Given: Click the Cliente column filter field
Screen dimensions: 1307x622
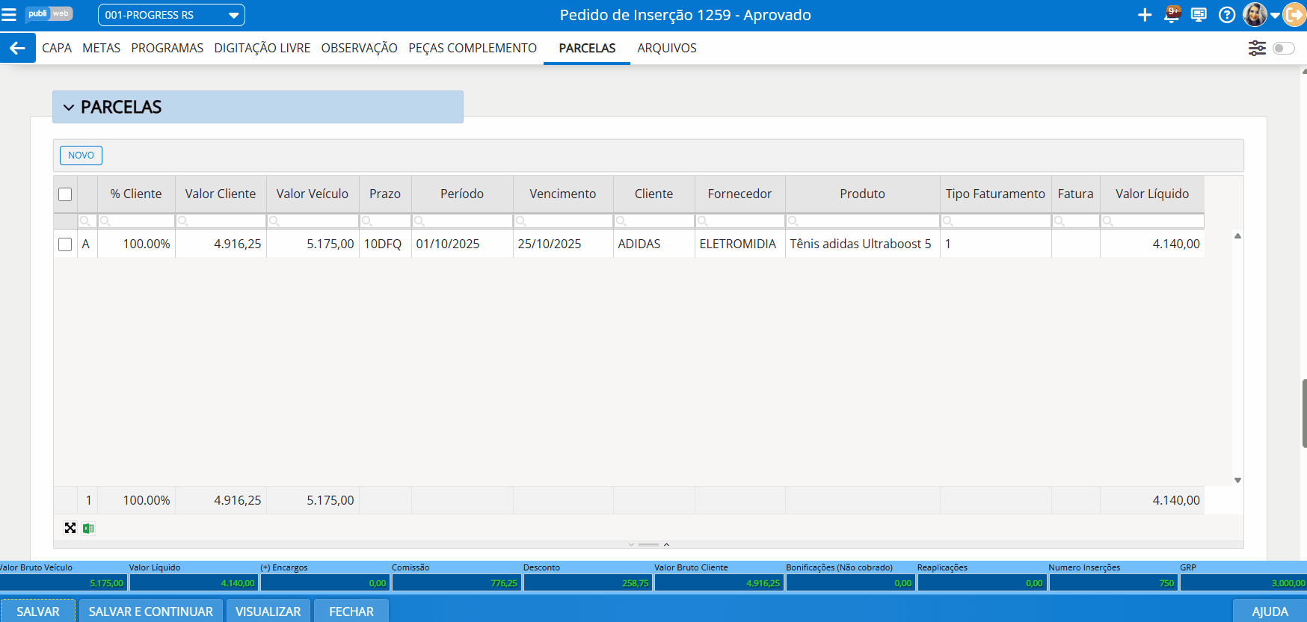Looking at the screenshot, I should 658,221.
